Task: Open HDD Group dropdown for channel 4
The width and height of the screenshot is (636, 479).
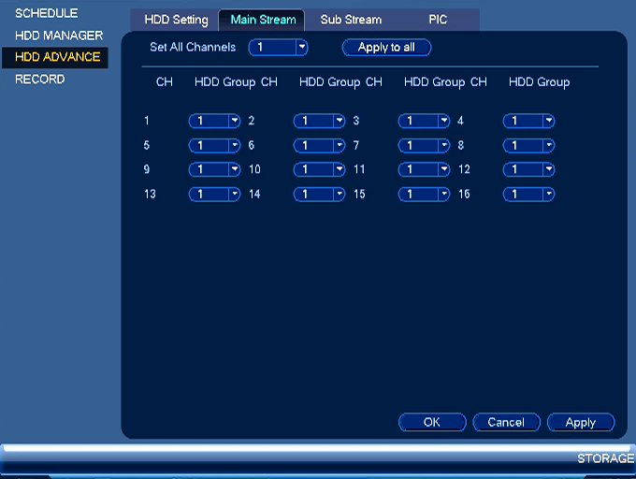Action: pos(528,121)
